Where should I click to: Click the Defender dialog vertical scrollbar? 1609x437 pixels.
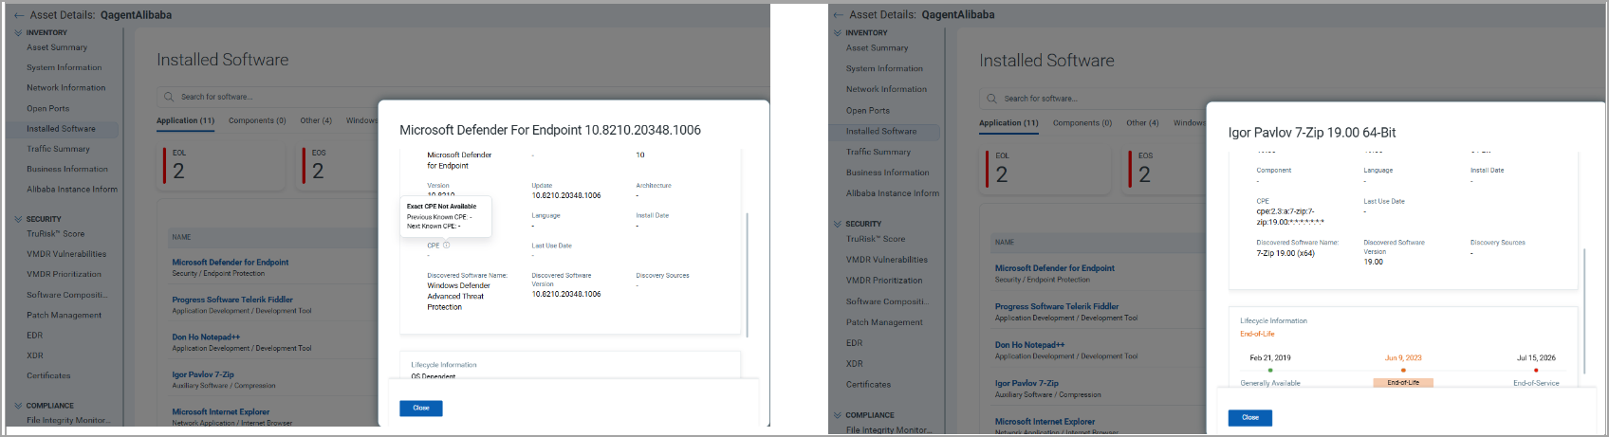tap(748, 275)
